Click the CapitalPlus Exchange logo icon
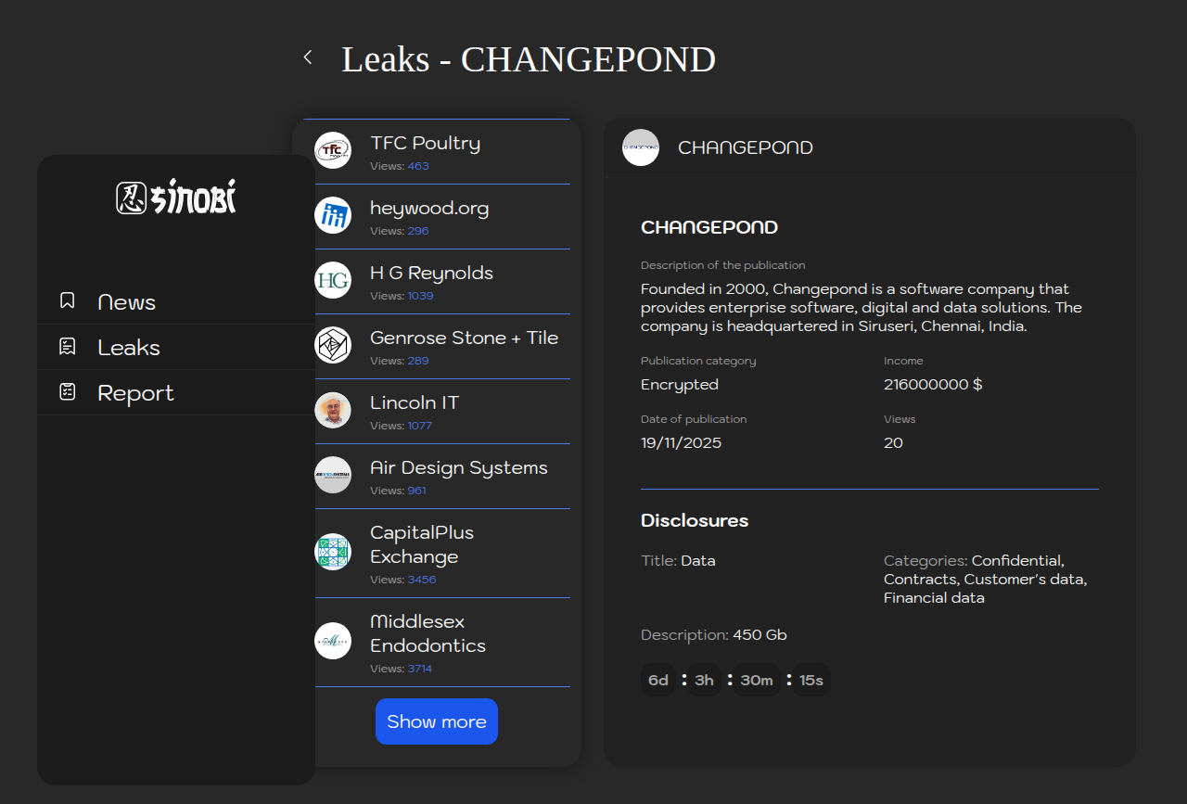Viewport: 1187px width, 804px height. point(333,552)
